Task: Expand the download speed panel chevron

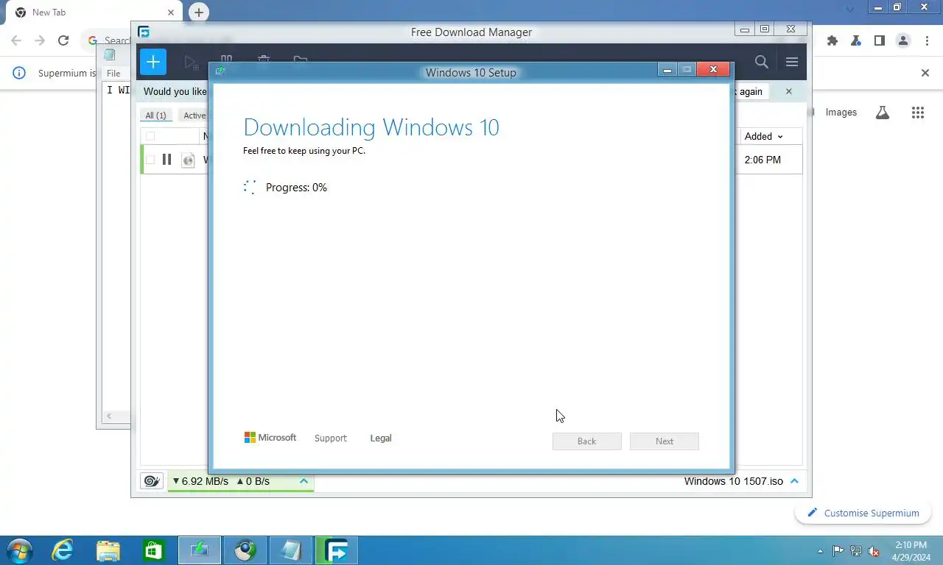Action: point(304,481)
